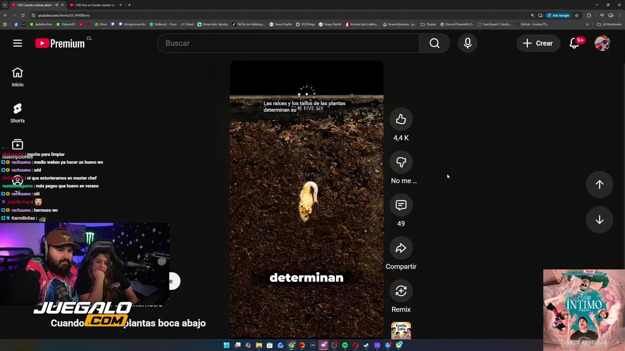This screenshot has height=351, width=625.
Task: Open Shorts in the sidebar
Action: 18,113
